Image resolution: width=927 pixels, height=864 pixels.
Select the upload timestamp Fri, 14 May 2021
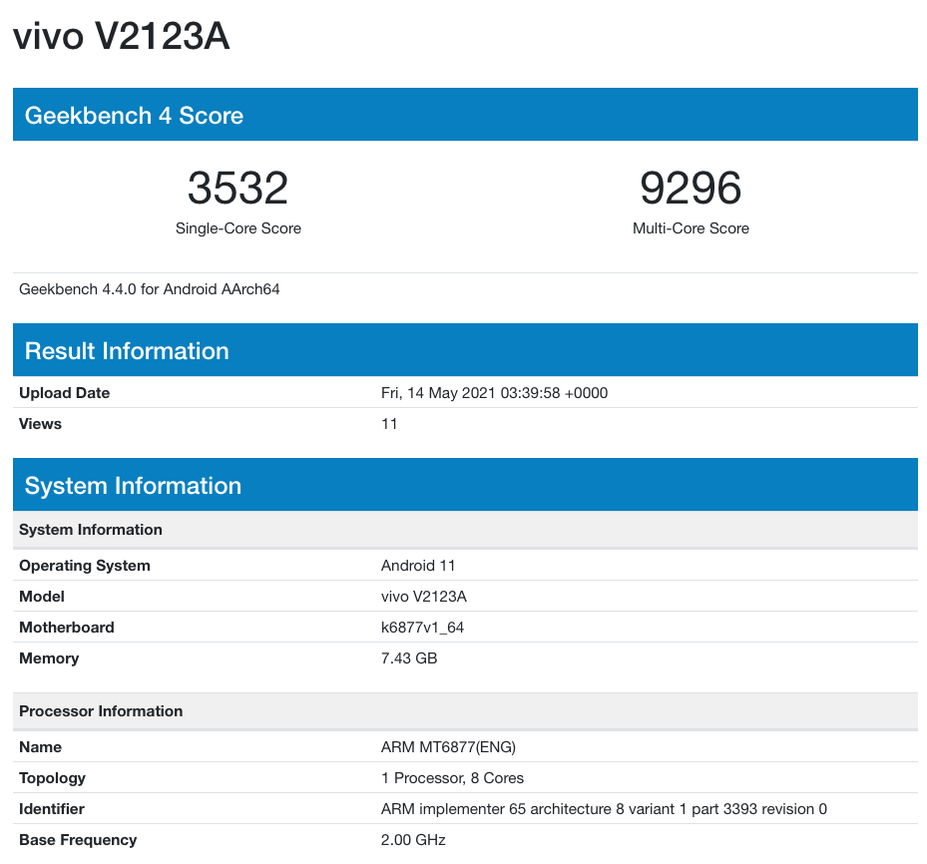pos(494,393)
